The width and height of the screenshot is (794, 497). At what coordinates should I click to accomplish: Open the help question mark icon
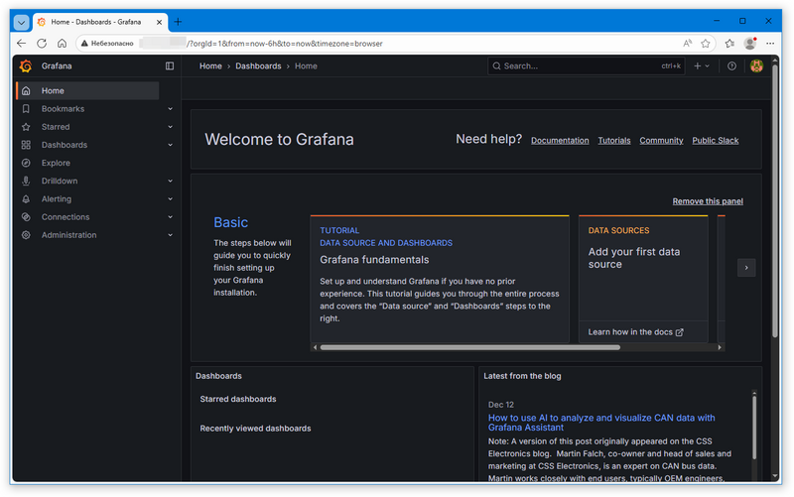coord(731,65)
